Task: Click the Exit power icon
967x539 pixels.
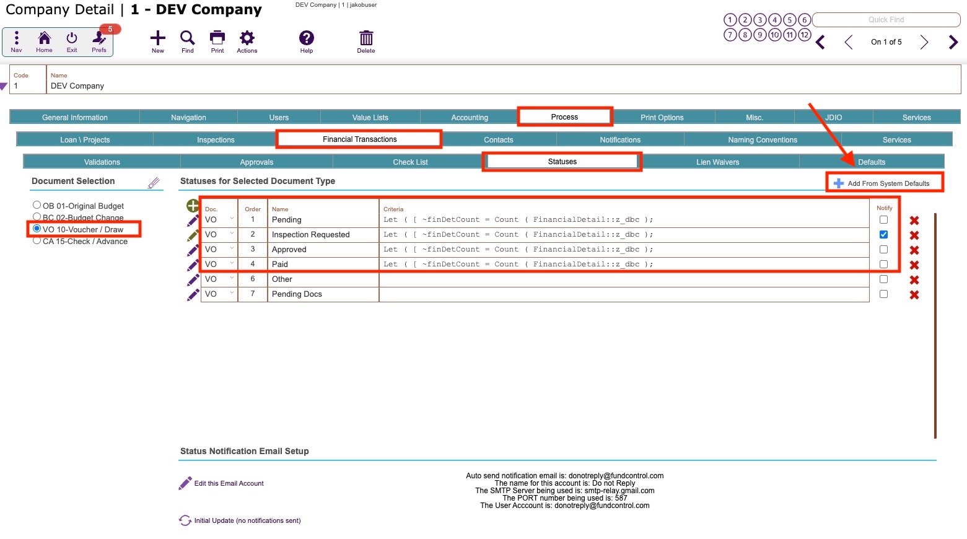Action: coord(72,42)
